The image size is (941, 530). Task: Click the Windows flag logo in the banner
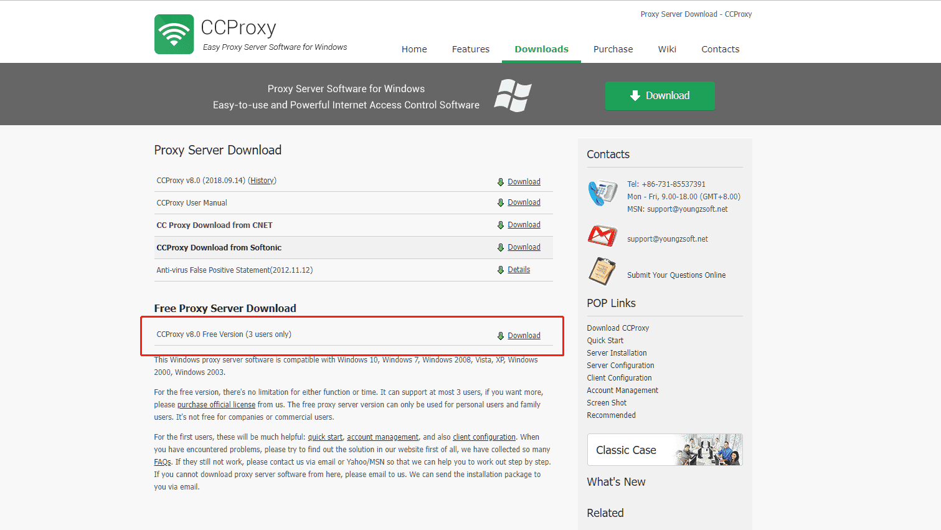(513, 96)
